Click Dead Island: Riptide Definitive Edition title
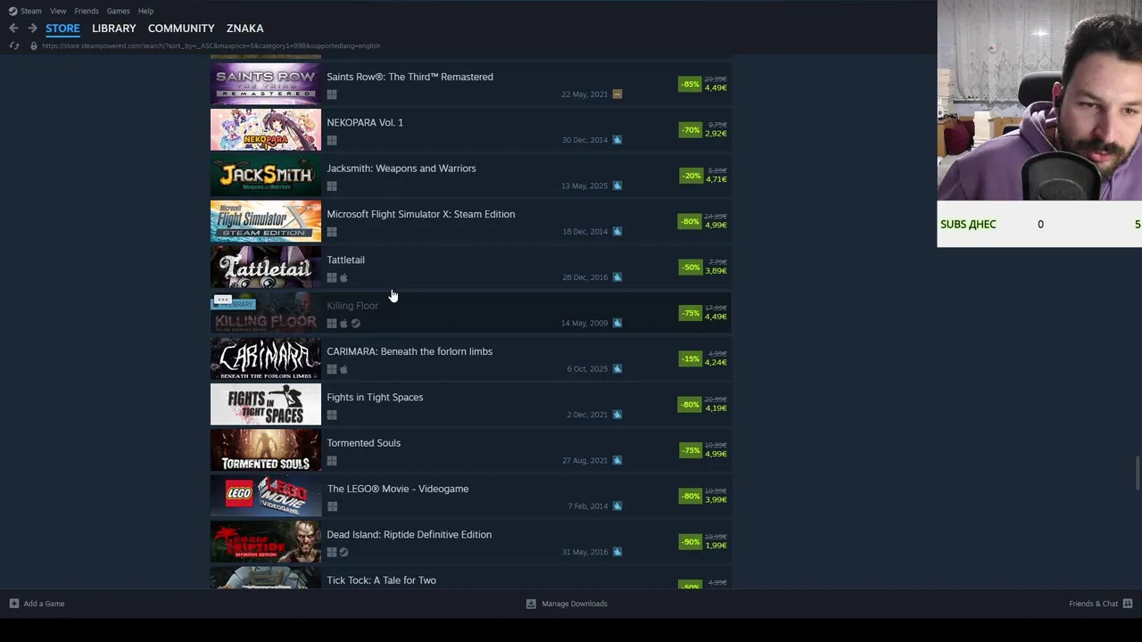 coord(409,534)
